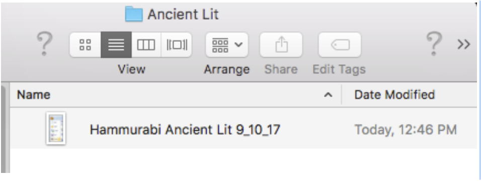Expand the toolbar overflow chevrons
The height and width of the screenshot is (183, 481).
click(463, 44)
